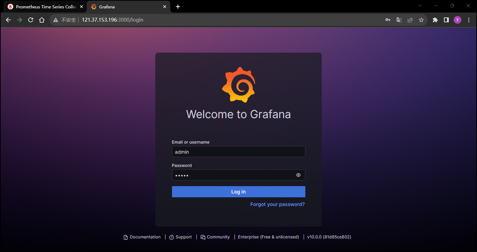Click the Grafana tab favicon
This screenshot has height=252, width=477.
coord(94,7)
